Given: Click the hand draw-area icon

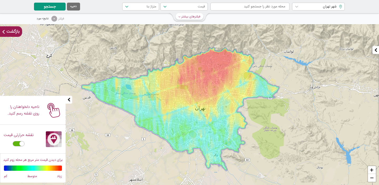Looking at the screenshot, I should point(54,110).
